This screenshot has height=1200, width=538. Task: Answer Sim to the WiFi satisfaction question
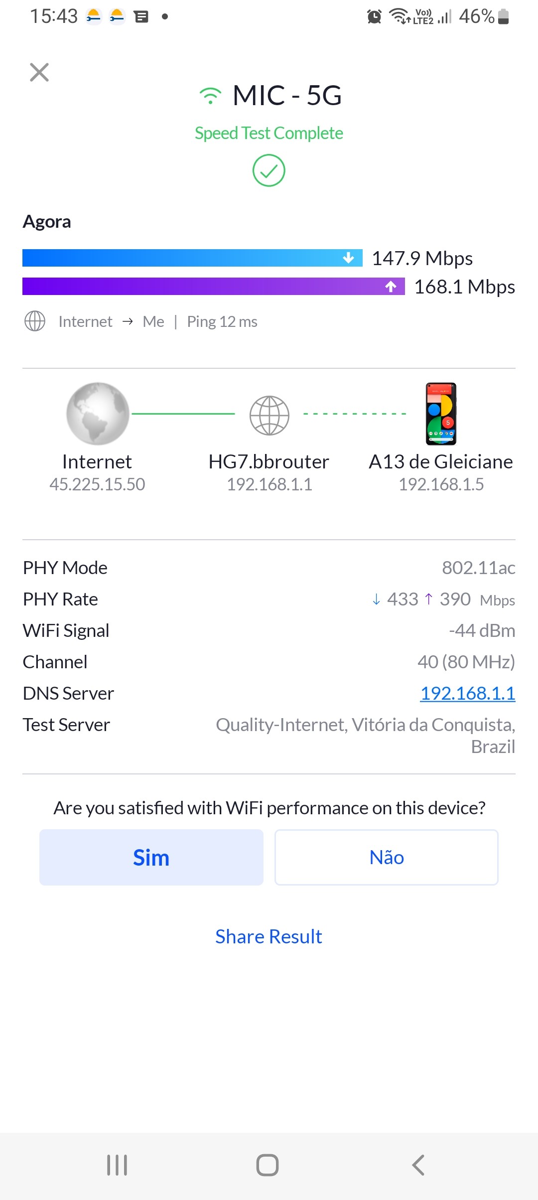point(151,857)
